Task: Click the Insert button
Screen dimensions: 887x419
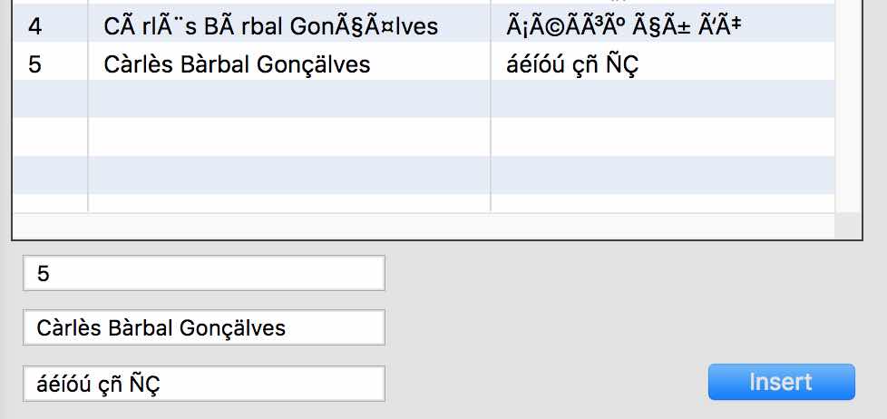Action: [x=781, y=382]
